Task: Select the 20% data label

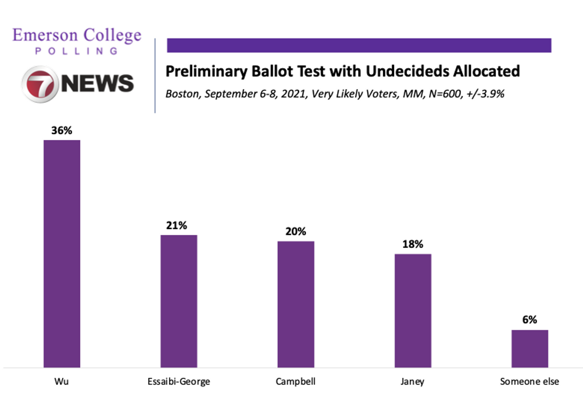Action: tap(296, 232)
